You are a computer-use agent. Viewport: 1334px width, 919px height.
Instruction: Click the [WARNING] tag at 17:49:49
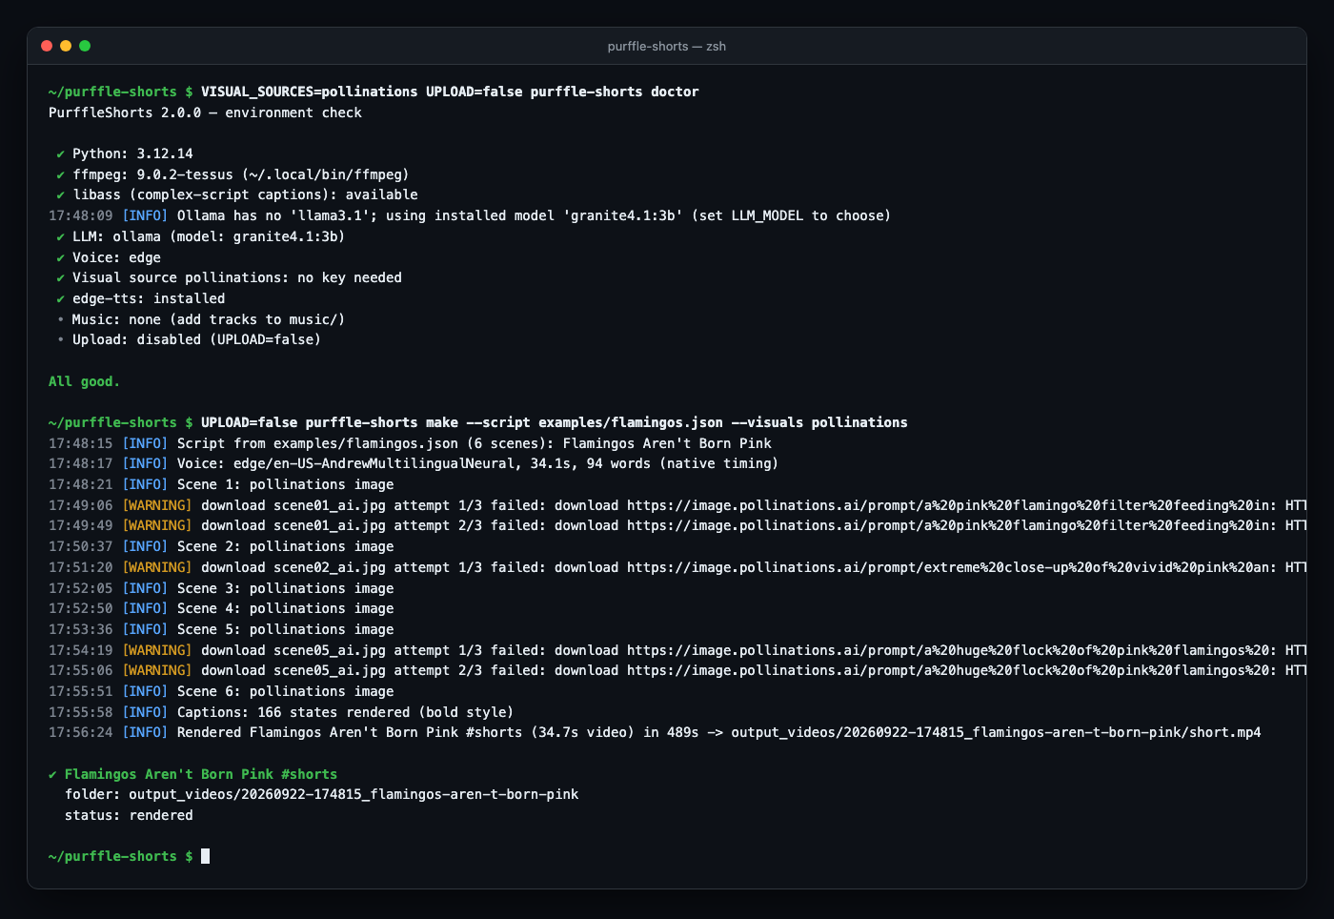click(x=157, y=525)
